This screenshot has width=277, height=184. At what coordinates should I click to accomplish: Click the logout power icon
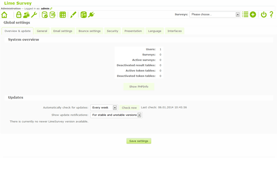pyautogui.click(x=264, y=15)
